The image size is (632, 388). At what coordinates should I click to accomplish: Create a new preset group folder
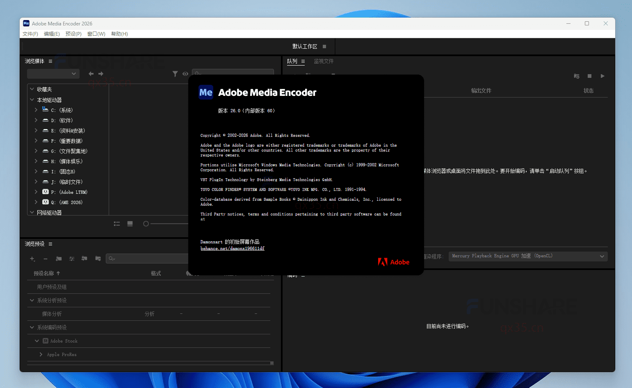click(59, 259)
